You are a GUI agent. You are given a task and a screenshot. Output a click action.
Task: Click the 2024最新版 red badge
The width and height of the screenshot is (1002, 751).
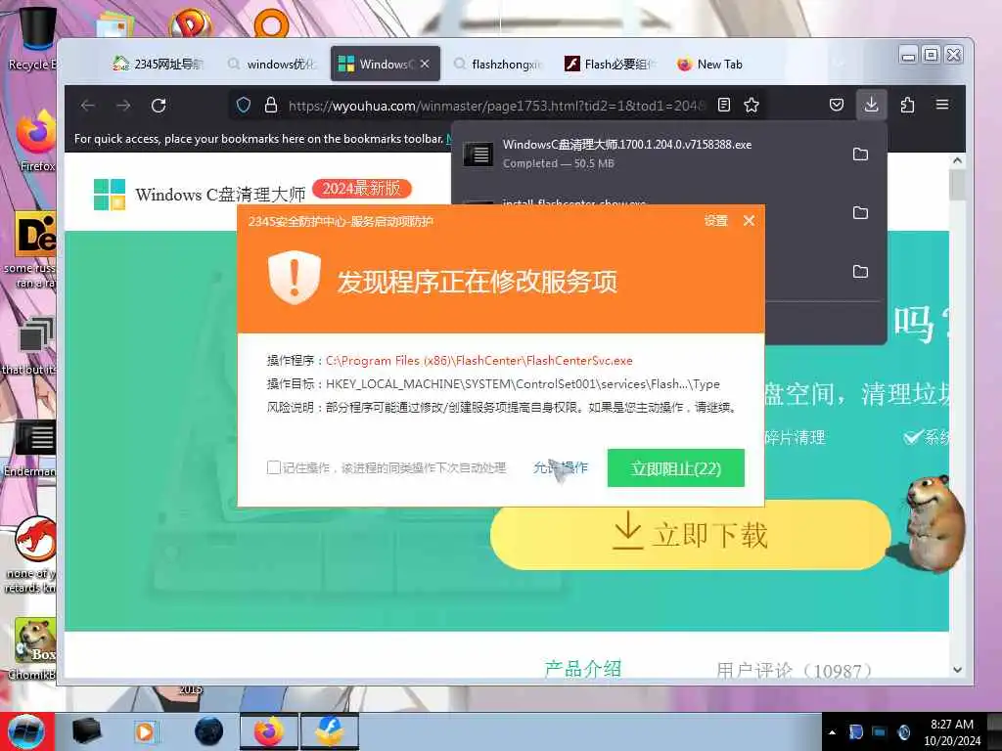[x=362, y=189]
